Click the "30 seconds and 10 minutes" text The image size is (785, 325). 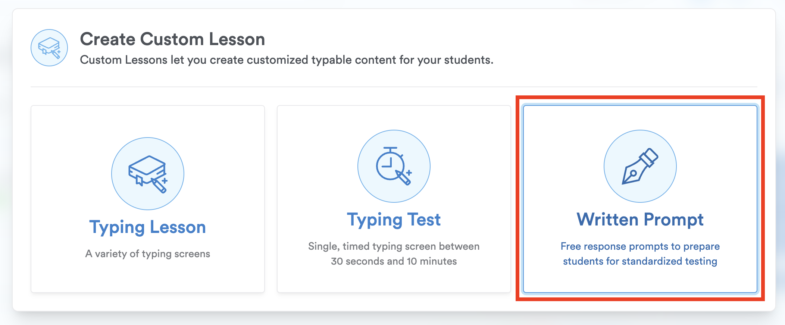pyautogui.click(x=394, y=261)
